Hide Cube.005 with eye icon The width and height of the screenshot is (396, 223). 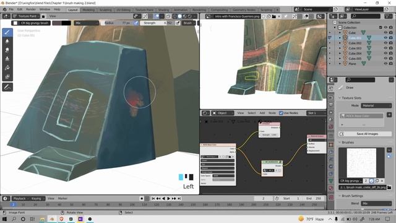tap(385, 58)
